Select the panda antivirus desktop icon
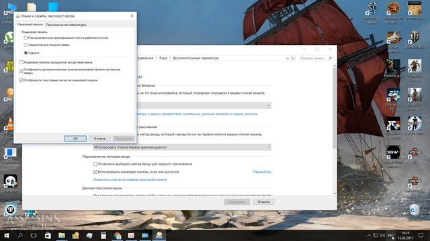430x241 pixels. [x=11, y=183]
